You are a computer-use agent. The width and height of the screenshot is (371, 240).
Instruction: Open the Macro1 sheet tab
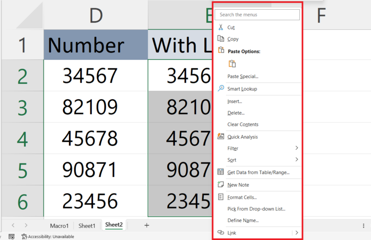click(x=59, y=226)
